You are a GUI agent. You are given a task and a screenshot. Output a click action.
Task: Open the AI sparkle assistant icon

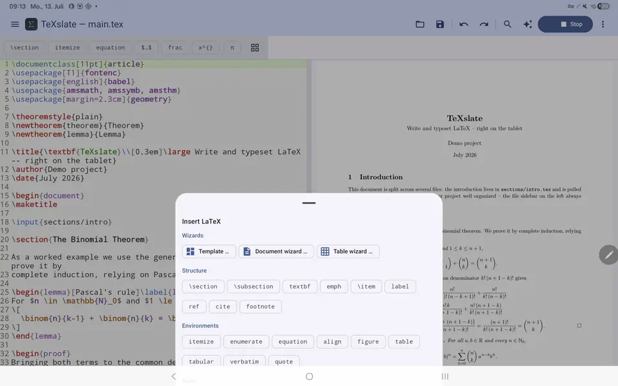pyautogui.click(x=527, y=24)
